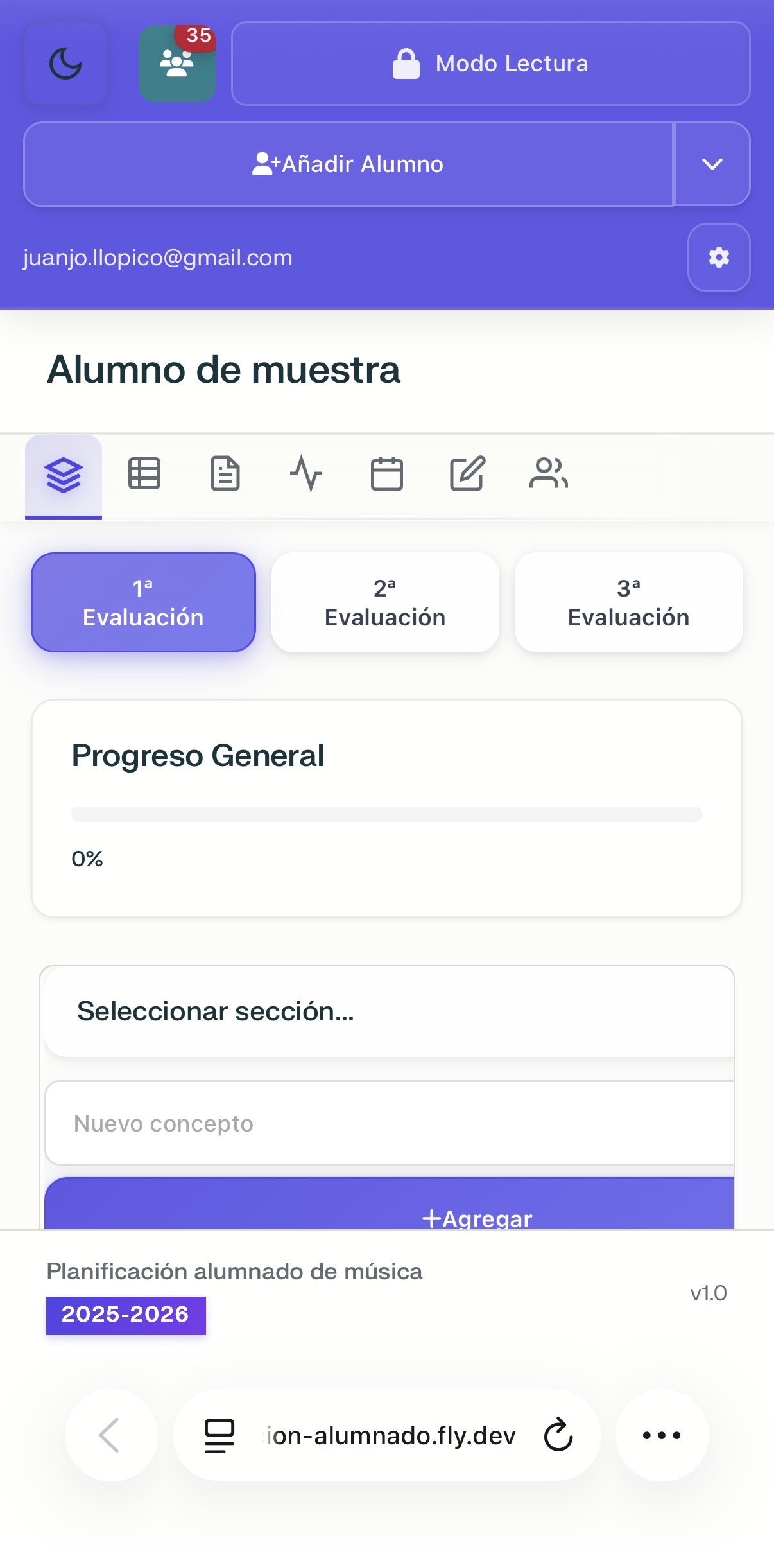The width and height of the screenshot is (774, 1547).
Task: Expand the dropdown arrow beside Añadir Alumno
Action: pos(712,164)
